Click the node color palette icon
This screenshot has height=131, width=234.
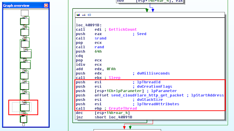[78, 15]
